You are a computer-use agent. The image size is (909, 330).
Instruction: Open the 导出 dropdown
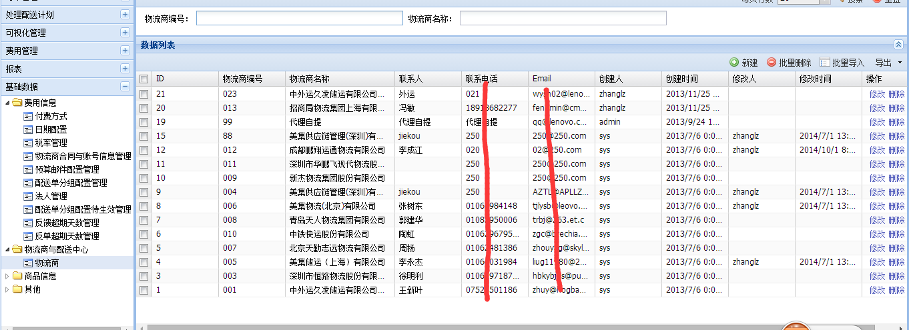point(888,63)
